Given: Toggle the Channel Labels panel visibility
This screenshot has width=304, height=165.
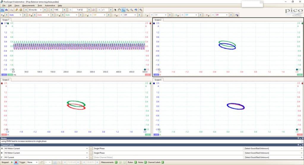Looking at the screenshot, I should click(162, 162).
